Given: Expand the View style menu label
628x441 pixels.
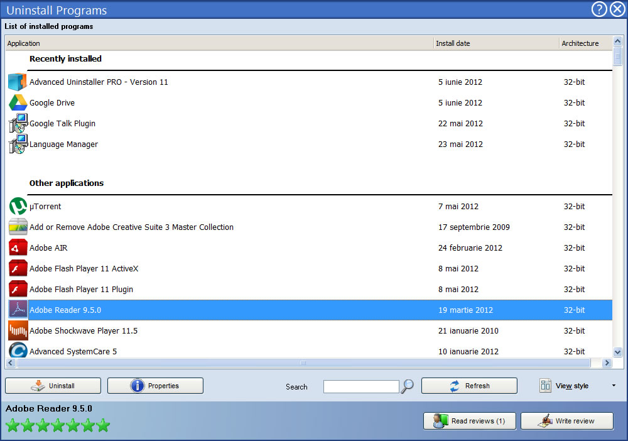Looking at the screenshot, I should tap(572, 386).
